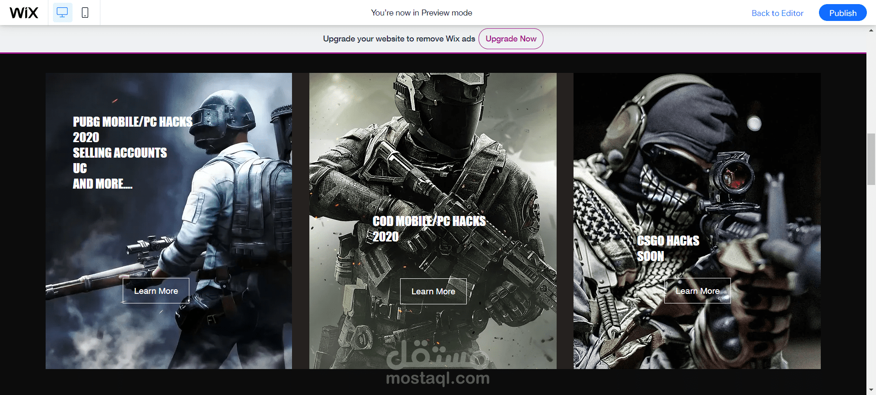876x395 pixels.
Task: Click 'Upgrade your website to remove Wix ads' text
Action: click(399, 39)
